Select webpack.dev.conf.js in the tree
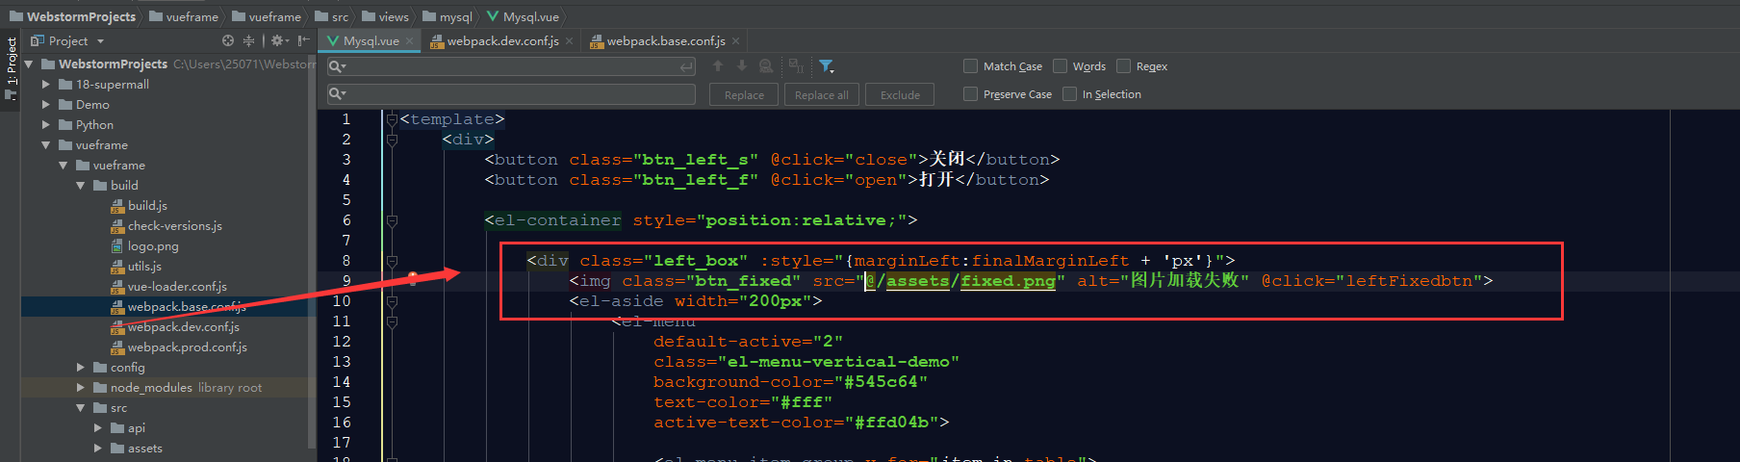 click(x=183, y=327)
